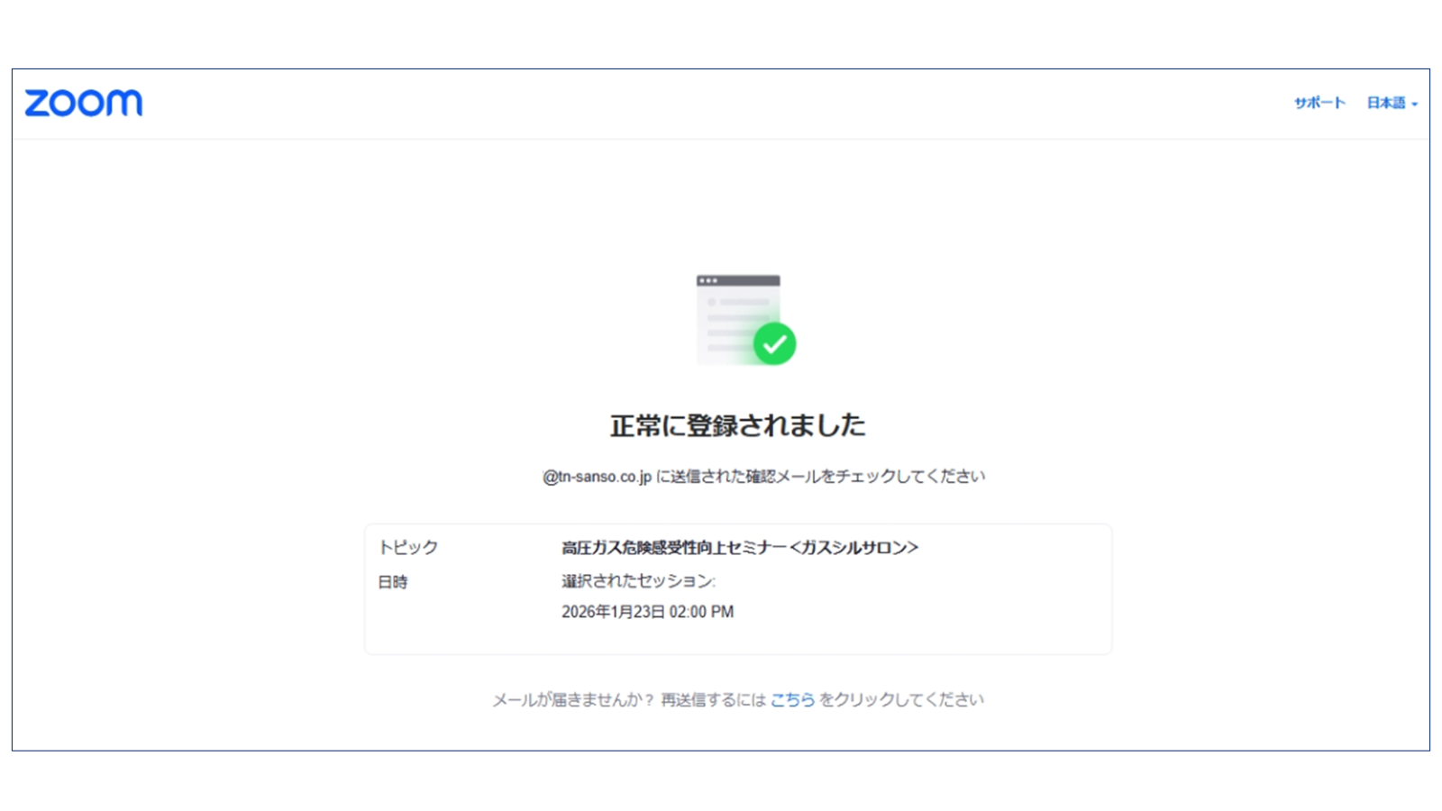1442x811 pixels.
Task: Click the gray header bar of the document icon
Action: coord(739,278)
